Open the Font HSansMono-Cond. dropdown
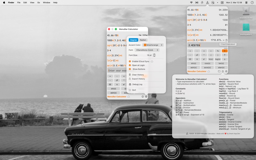Screen dimensions: 256x160 click(x=147, y=50)
